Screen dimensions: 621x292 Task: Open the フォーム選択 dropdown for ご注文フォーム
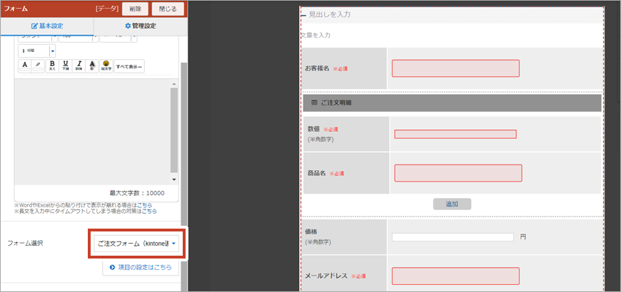pos(137,244)
